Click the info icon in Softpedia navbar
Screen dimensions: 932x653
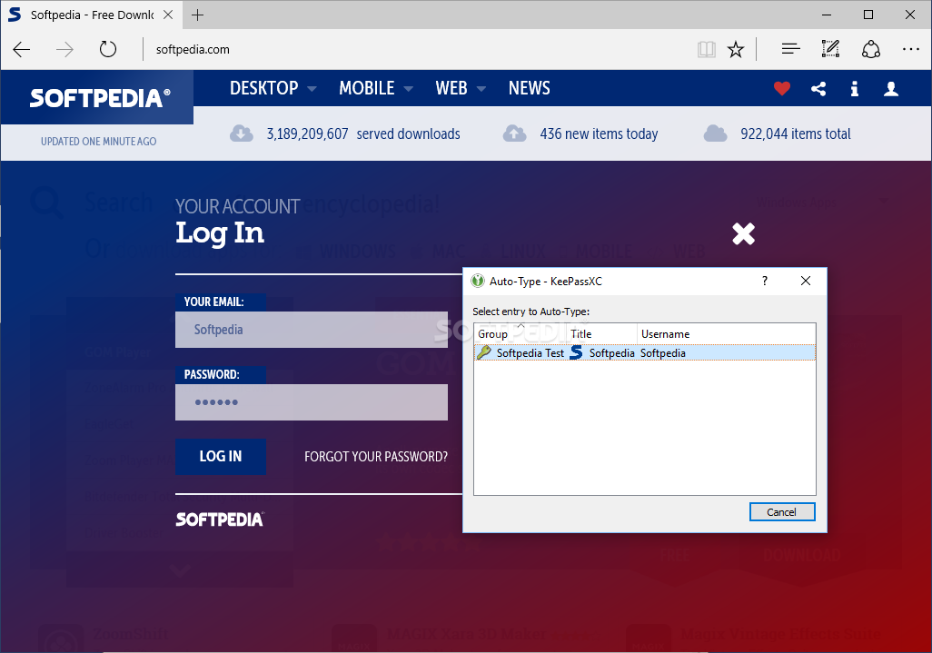click(x=854, y=89)
